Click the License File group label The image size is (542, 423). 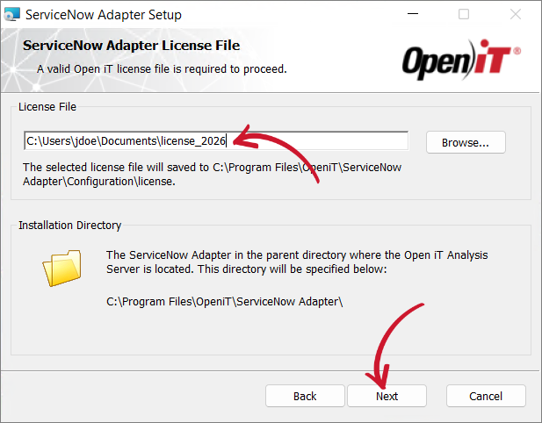(47, 107)
